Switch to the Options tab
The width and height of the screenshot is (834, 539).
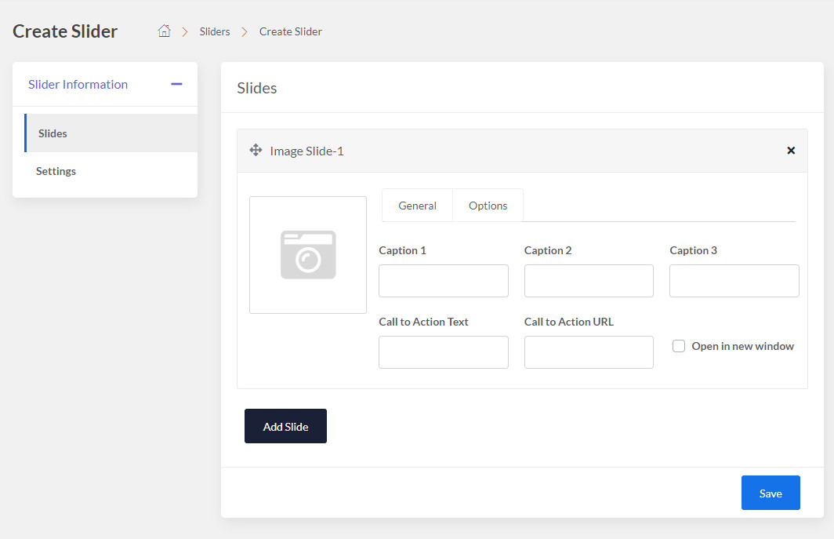tap(488, 205)
